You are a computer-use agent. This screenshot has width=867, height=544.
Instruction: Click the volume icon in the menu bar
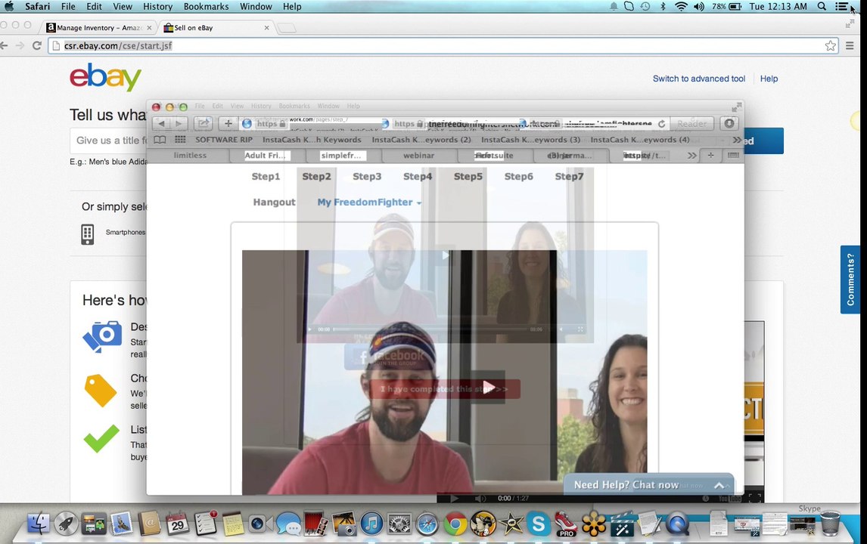point(699,7)
